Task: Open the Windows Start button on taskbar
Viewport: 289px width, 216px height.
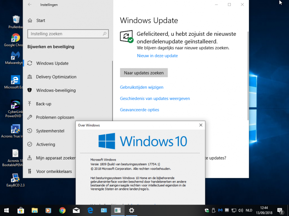Action: [x=7, y=210]
